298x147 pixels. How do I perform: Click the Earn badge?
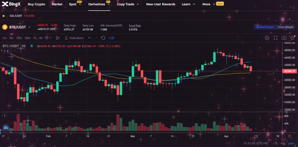(220, 4)
